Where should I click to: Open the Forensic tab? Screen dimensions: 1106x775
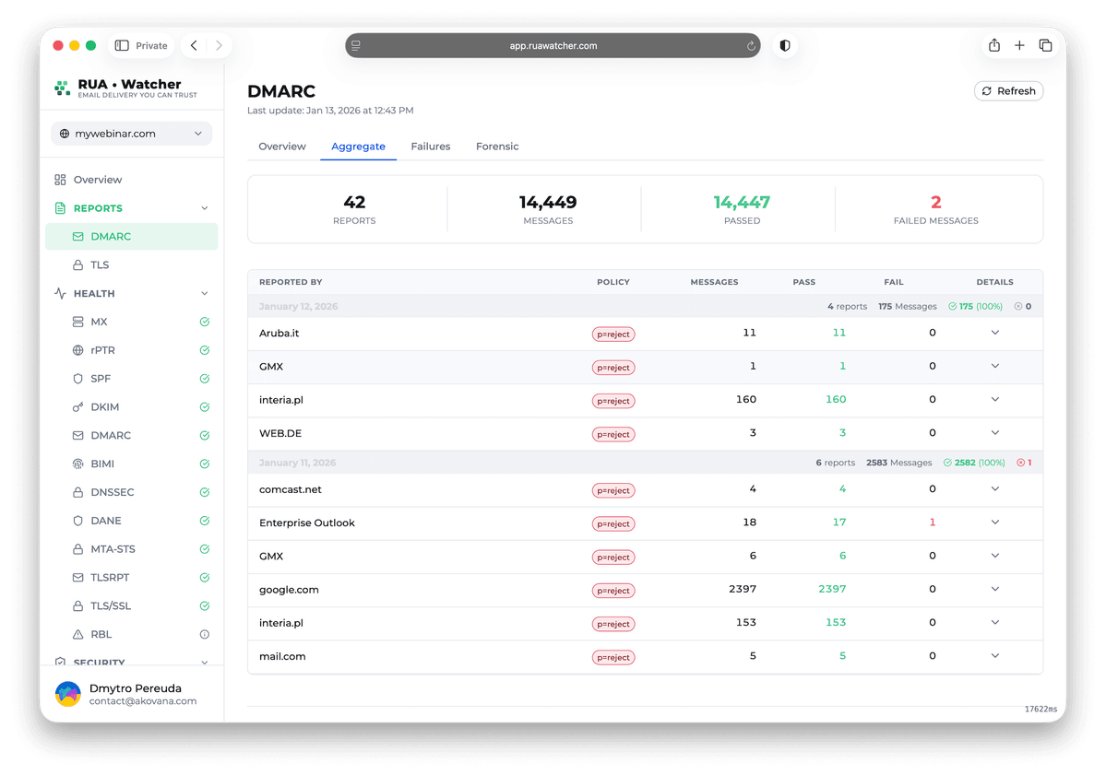point(497,146)
